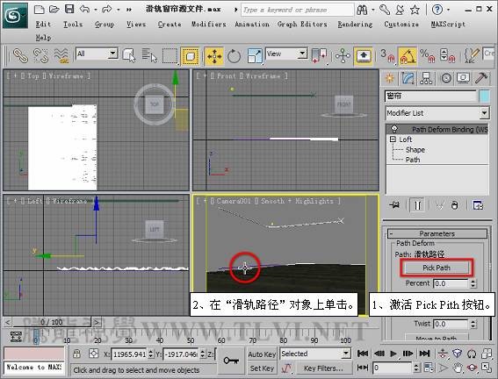Screen dimensions: 498x379
Task: Open Key Filters dialog
Action: pos(324,368)
